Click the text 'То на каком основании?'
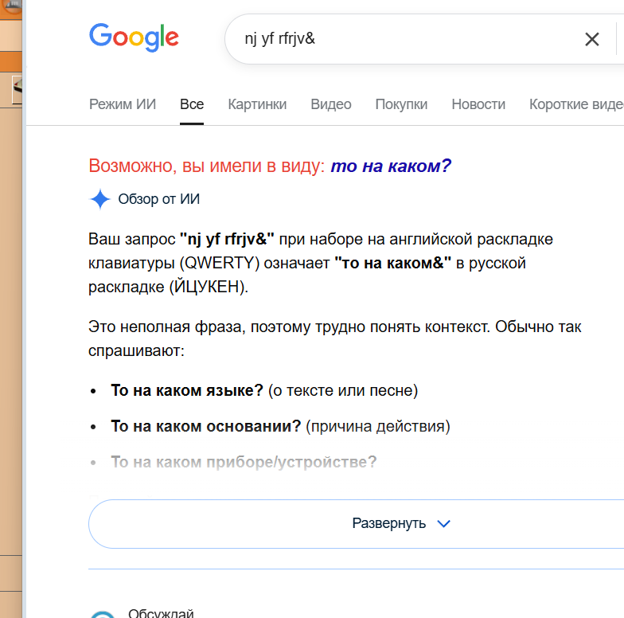 206,426
